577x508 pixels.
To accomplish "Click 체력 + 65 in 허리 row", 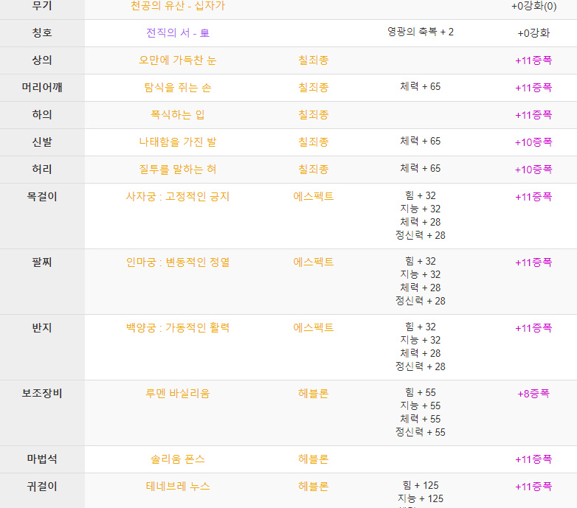I will [421, 168].
